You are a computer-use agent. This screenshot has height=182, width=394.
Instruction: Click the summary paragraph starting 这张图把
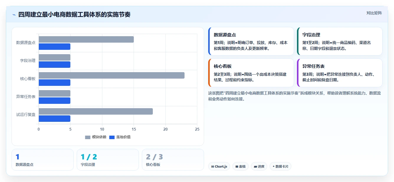[295, 96]
